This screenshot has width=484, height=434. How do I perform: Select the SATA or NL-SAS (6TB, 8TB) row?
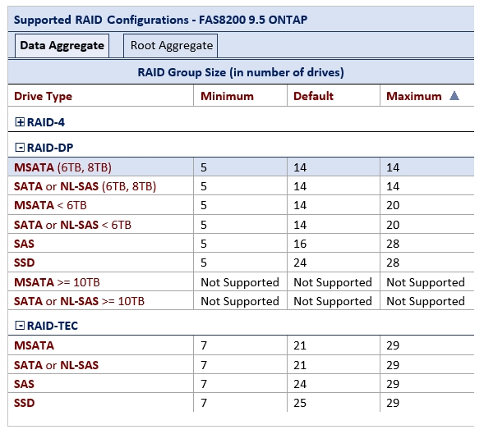241,186
